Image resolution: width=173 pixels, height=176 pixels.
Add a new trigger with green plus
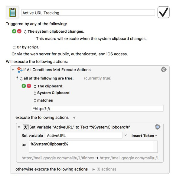pos(14,31)
